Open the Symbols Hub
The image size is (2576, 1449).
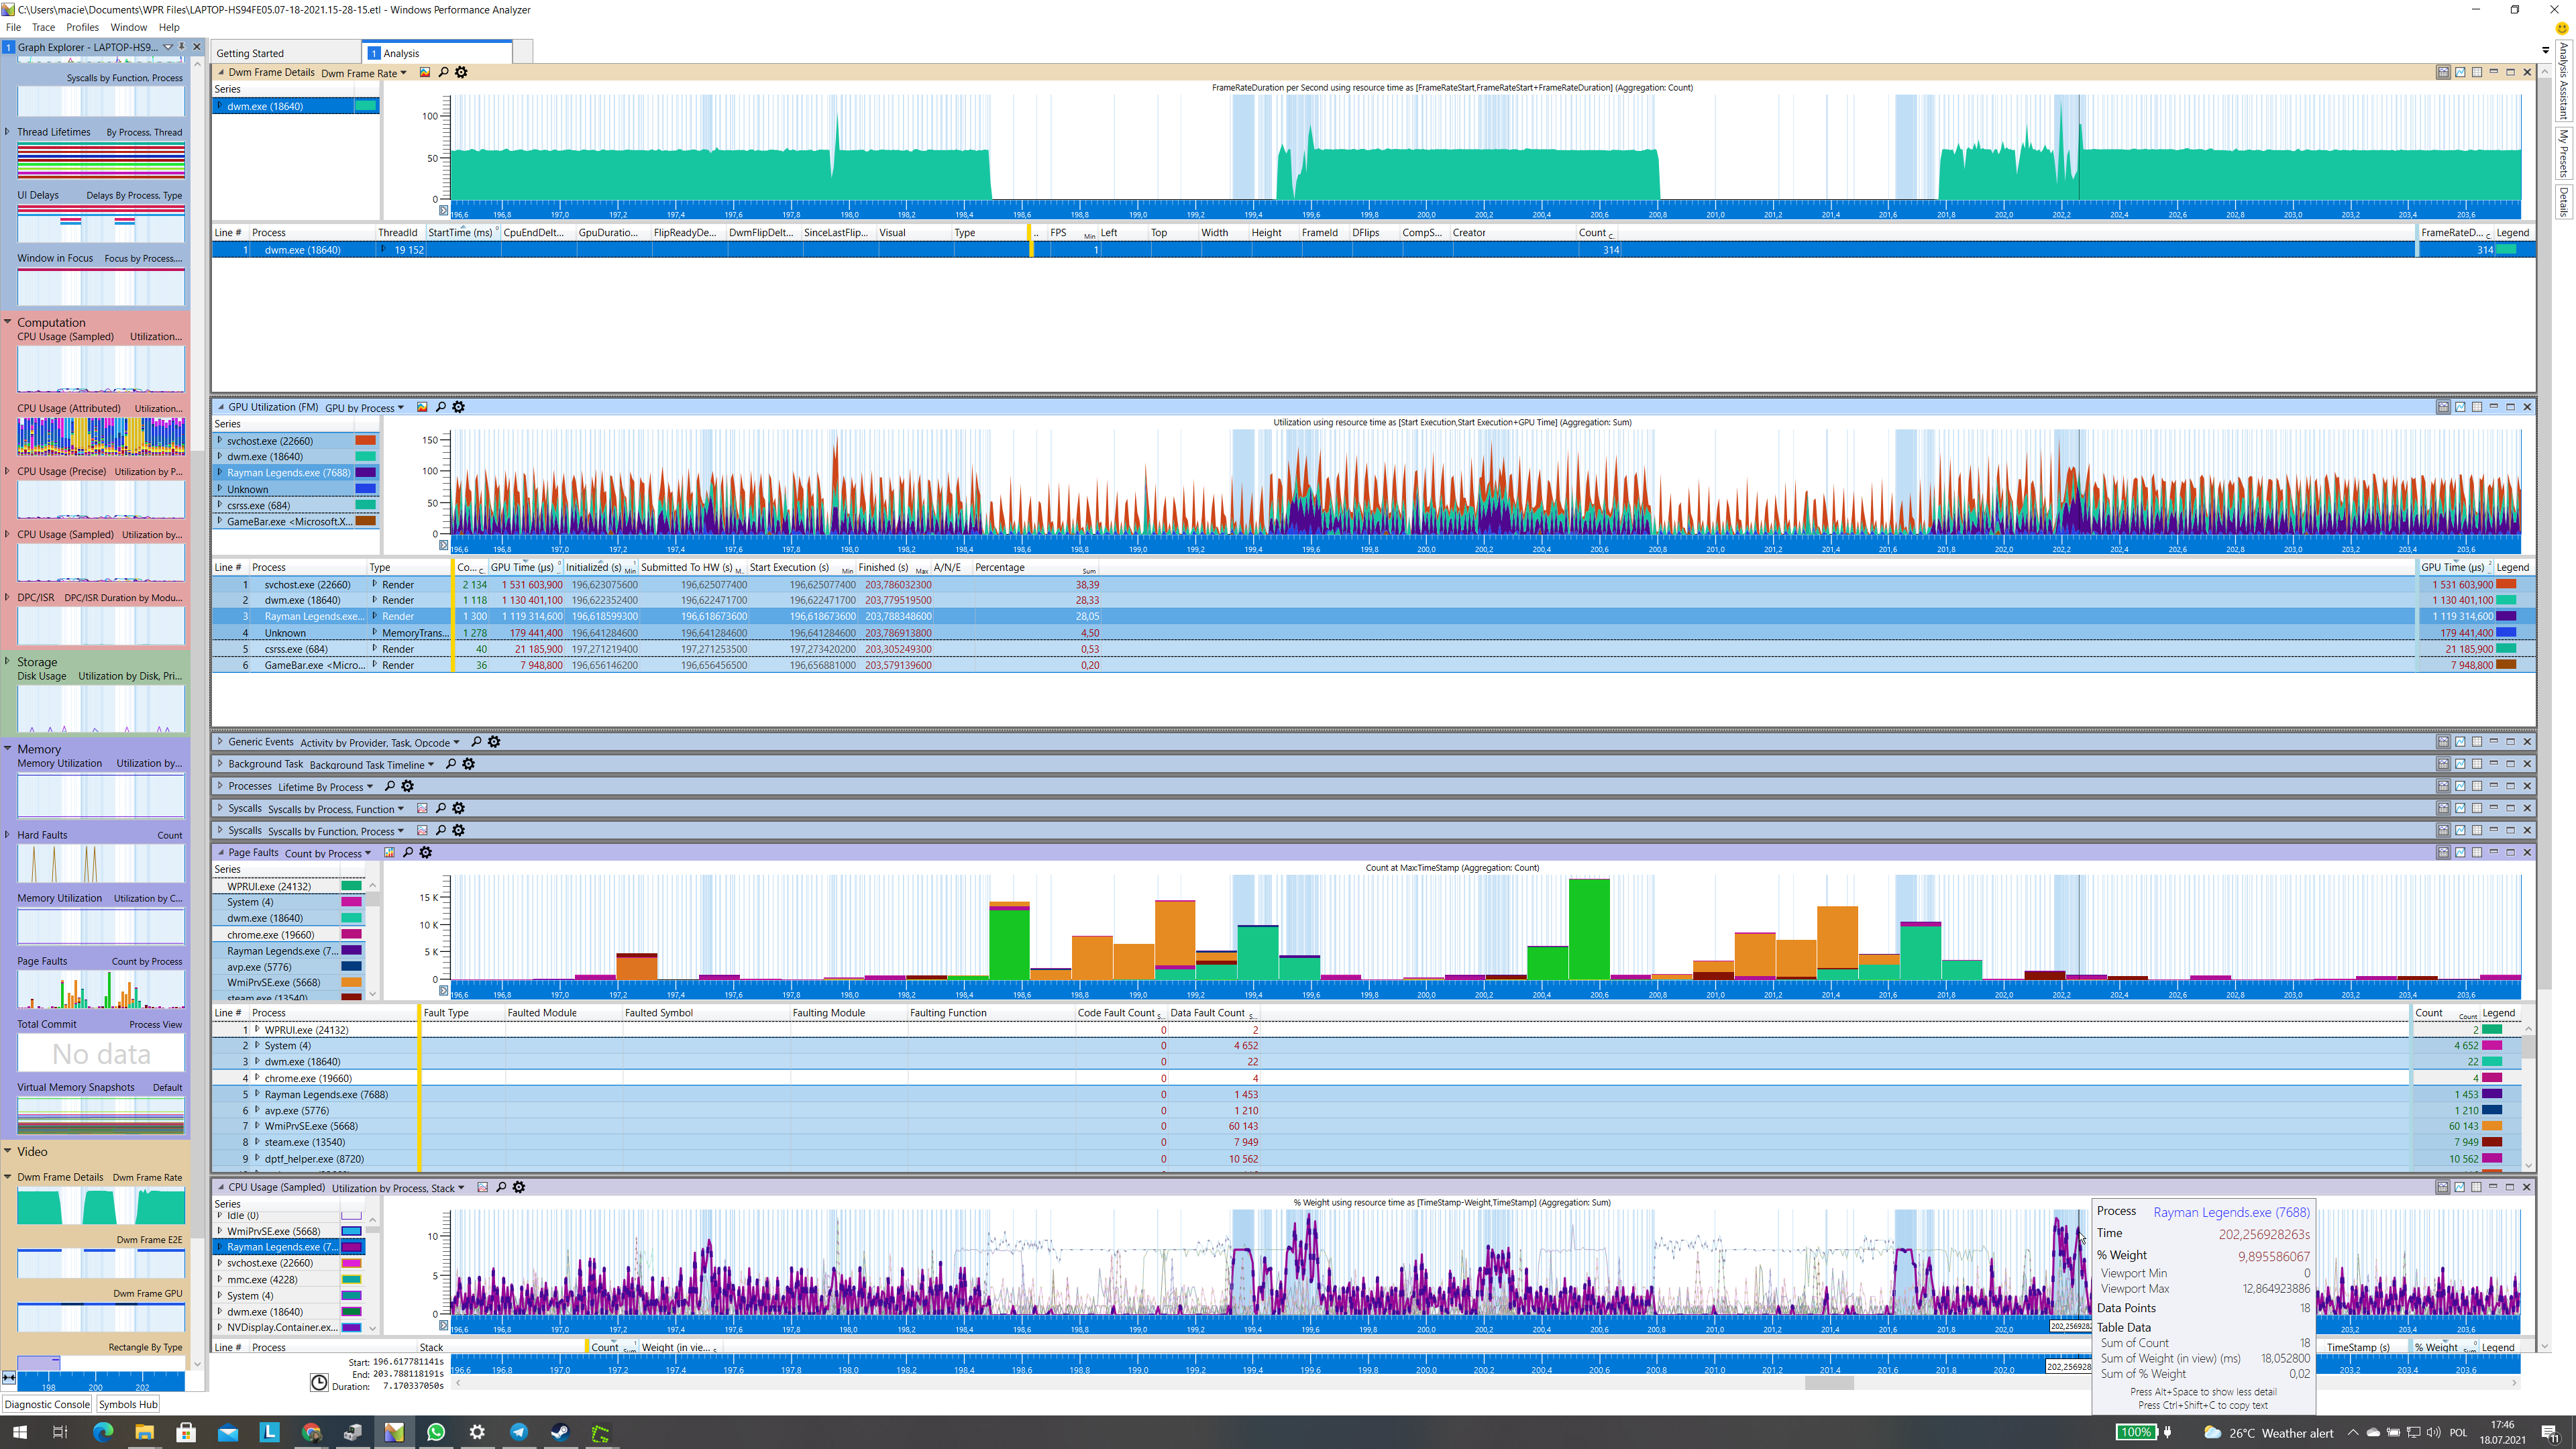pyautogui.click(x=128, y=1404)
